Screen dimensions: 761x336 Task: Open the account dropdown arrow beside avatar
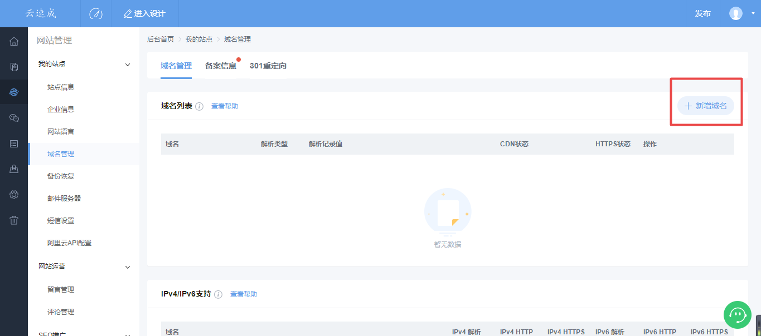tap(753, 13)
